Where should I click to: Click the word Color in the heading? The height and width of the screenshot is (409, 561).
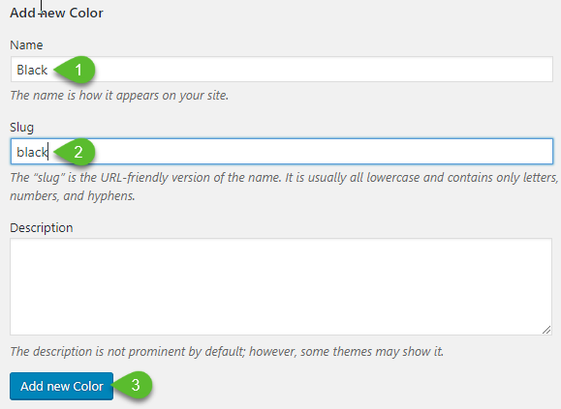tap(86, 13)
